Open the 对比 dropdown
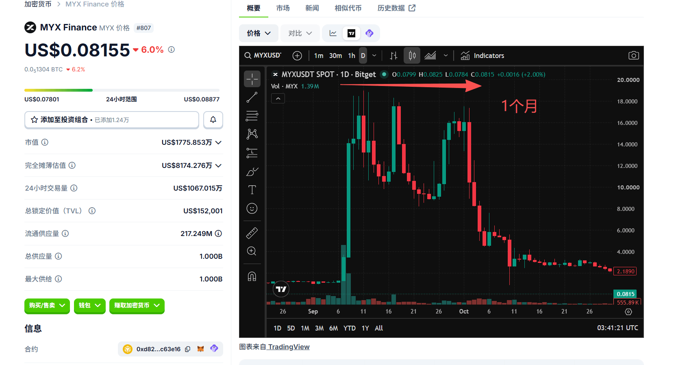This screenshot has width=700, height=365. pos(300,33)
